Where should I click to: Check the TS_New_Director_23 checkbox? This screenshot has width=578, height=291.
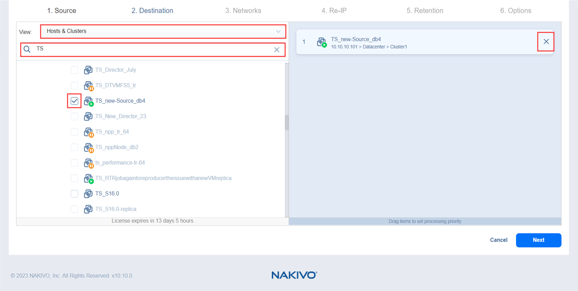click(74, 116)
